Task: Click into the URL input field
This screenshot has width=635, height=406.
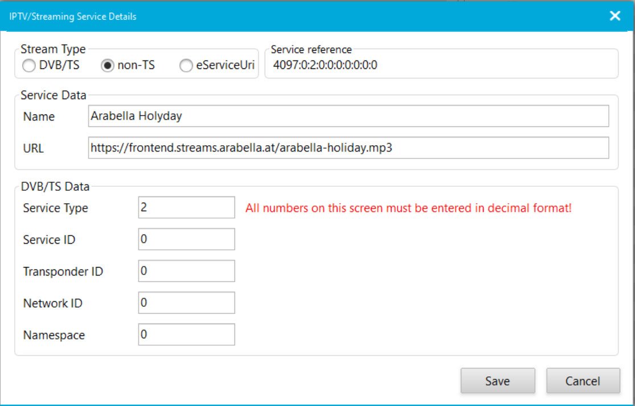Action: click(x=348, y=148)
